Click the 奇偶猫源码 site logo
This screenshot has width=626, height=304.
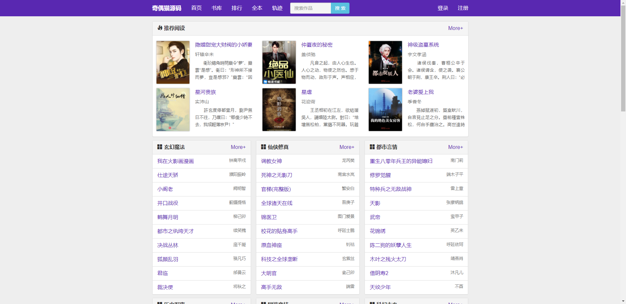coord(167,8)
